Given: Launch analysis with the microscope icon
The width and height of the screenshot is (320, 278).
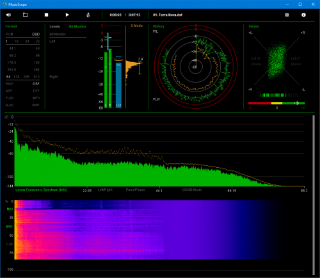Looking at the screenshot, I should [88, 15].
